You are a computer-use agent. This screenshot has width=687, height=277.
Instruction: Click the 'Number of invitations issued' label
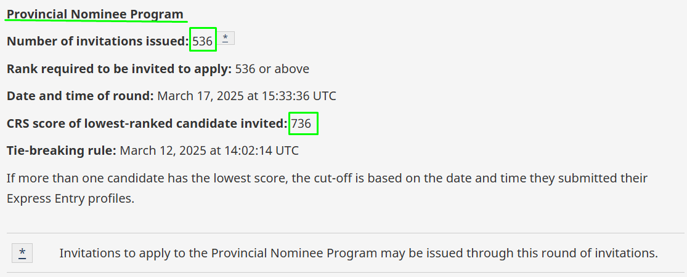pos(98,42)
